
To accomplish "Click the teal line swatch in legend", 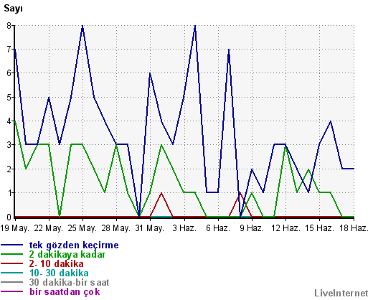I will tap(12, 273).
